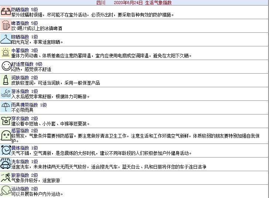Viewport: 269px width, 198px height.
Task: Click the t-shirt dressing index icon
Action: coord(6,121)
